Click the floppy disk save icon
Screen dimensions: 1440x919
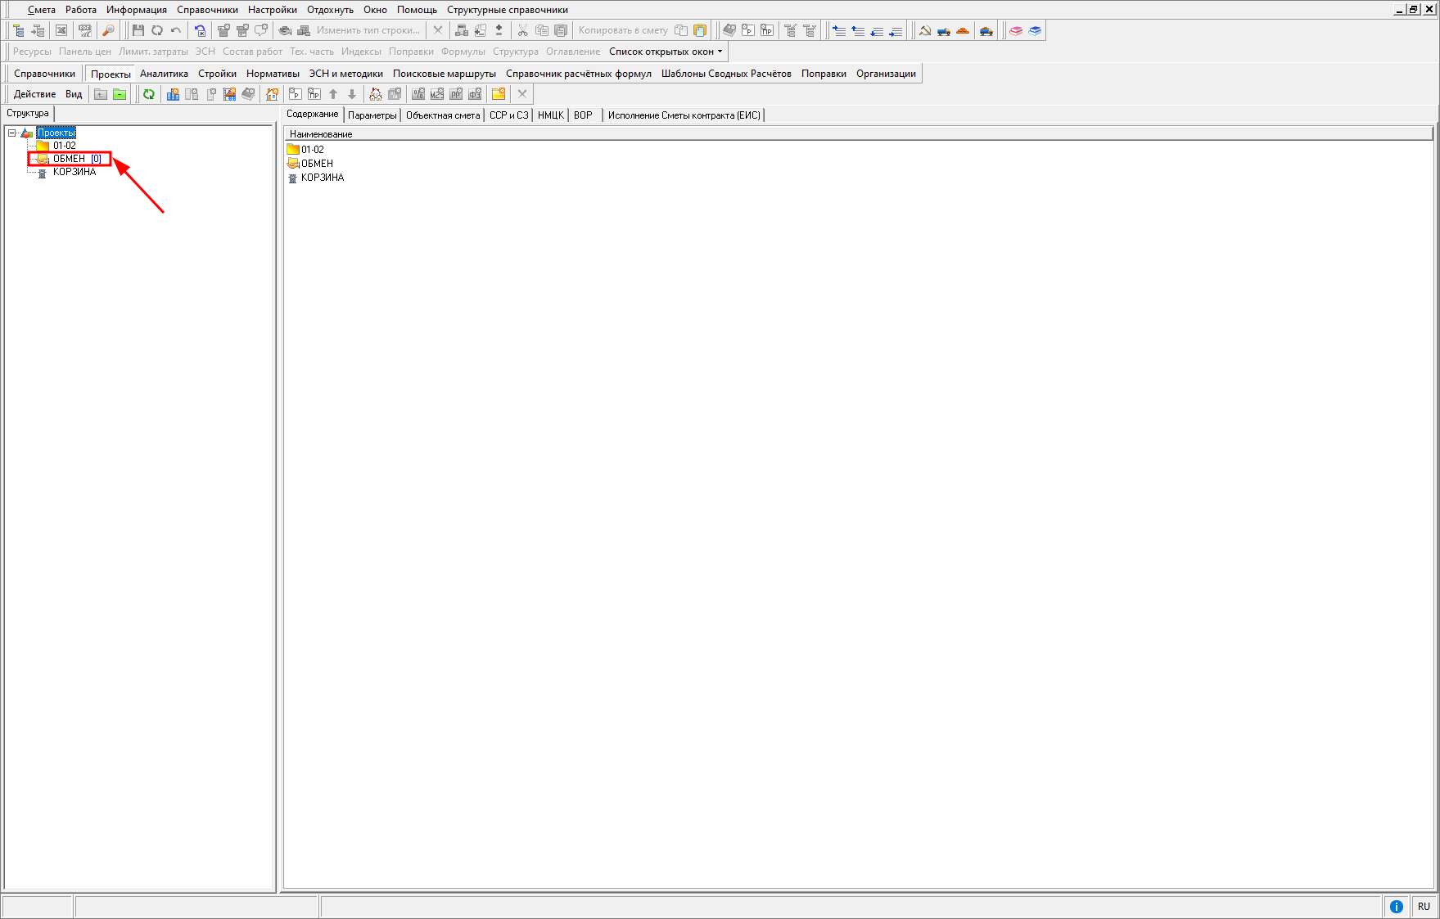tap(138, 30)
